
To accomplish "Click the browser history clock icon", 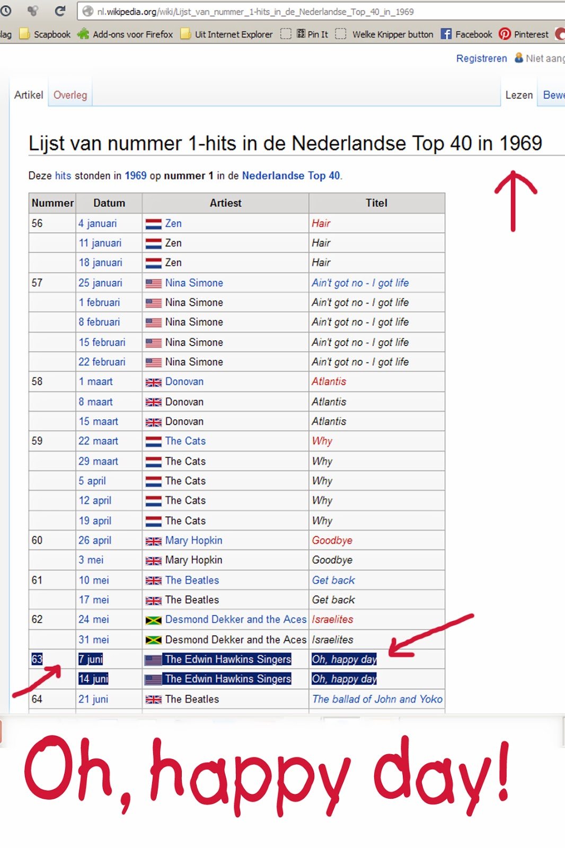I will click(5, 11).
